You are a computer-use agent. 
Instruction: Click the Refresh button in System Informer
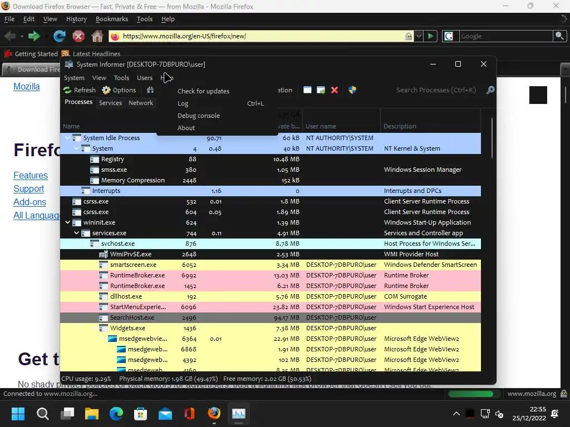(x=79, y=90)
